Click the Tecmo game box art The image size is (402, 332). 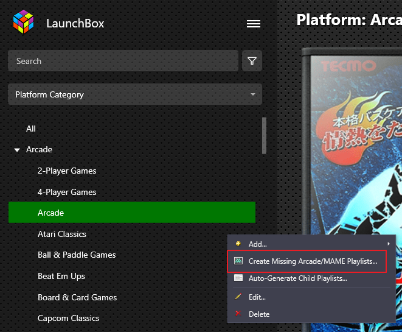[x=352, y=189]
